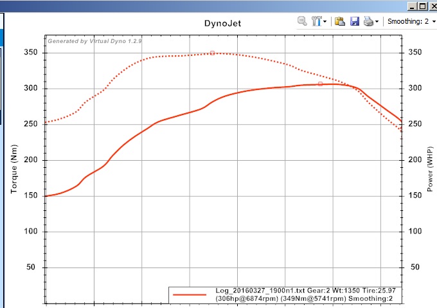Viewport: 437px width, 308px height.
Task: Expand the arrow beside the tools icon
Action: pyautogui.click(x=326, y=21)
